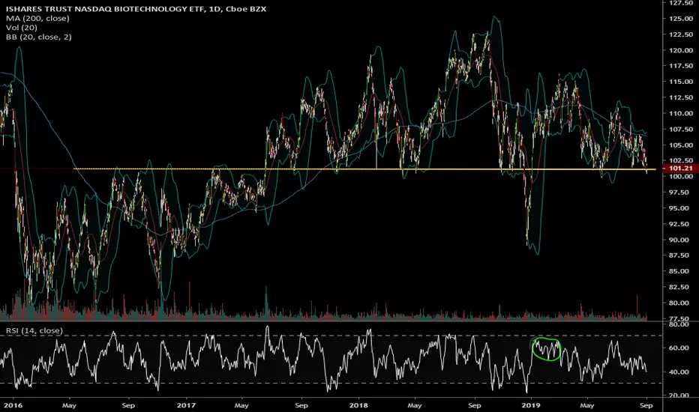The height and width of the screenshot is (412, 699).
Task: Click the 2018 label on time axis
Action: tap(358, 405)
